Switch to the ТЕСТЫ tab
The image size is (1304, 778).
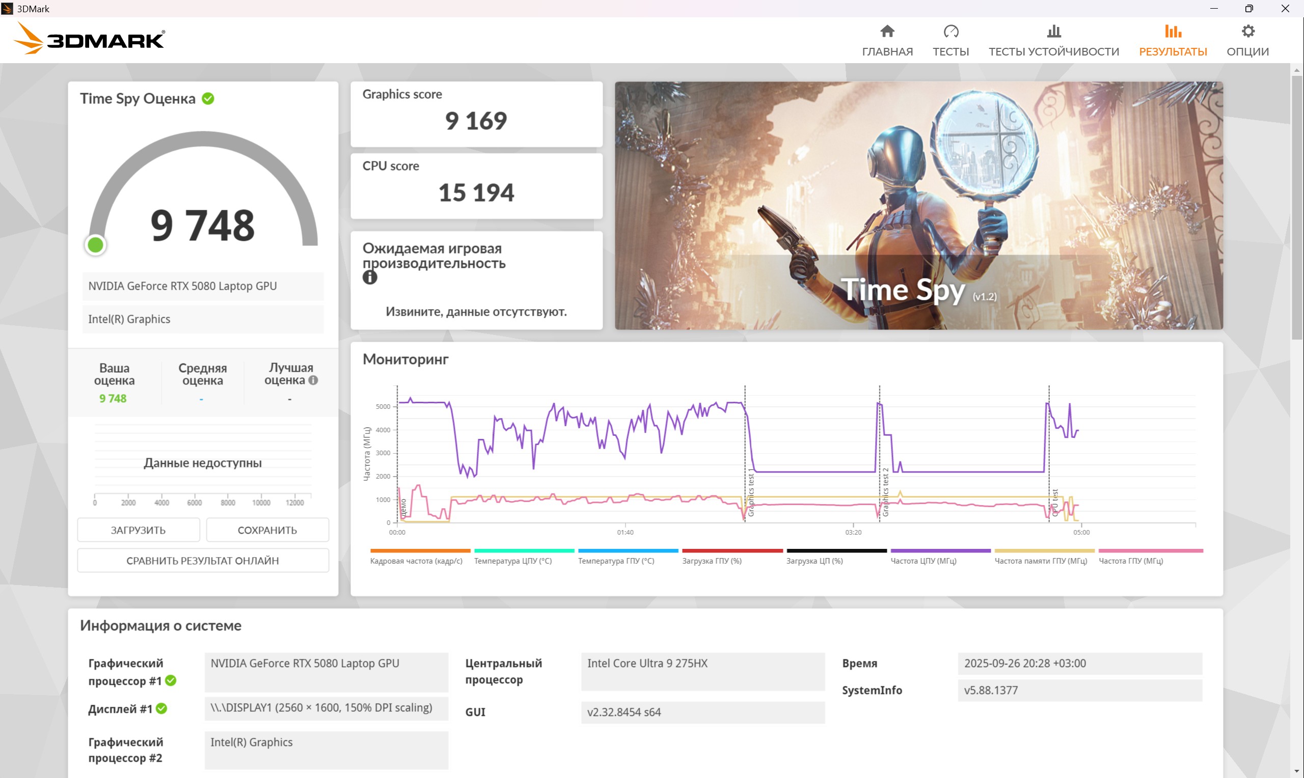click(x=950, y=41)
